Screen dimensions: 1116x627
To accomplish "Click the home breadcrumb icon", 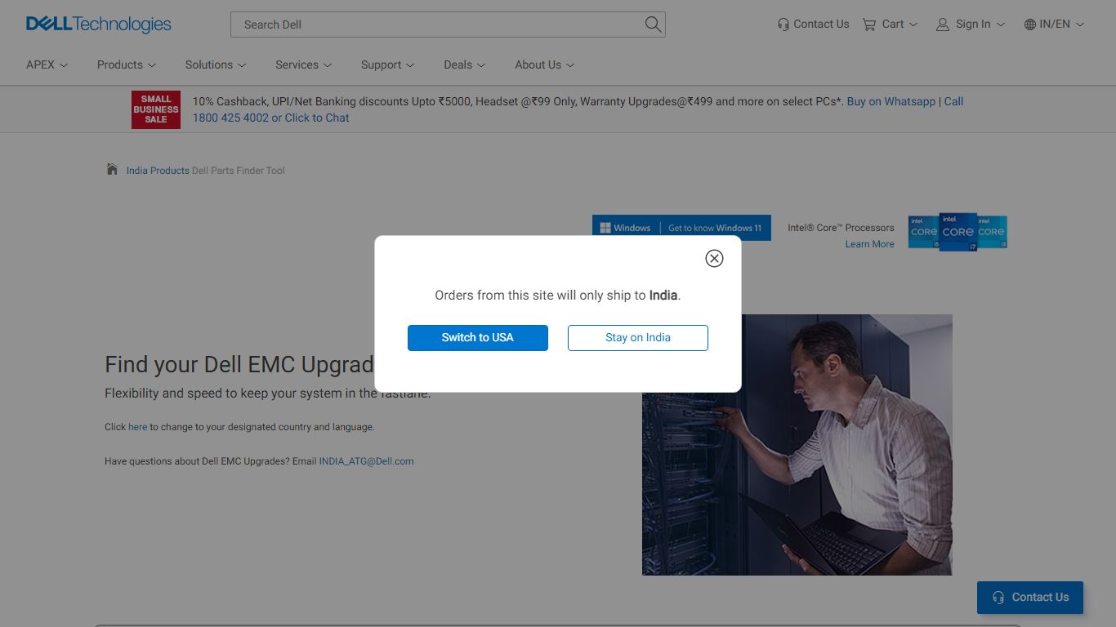I will tap(112, 169).
